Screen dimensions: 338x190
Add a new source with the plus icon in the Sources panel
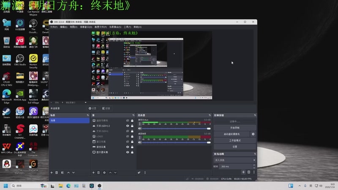[x=93, y=173]
